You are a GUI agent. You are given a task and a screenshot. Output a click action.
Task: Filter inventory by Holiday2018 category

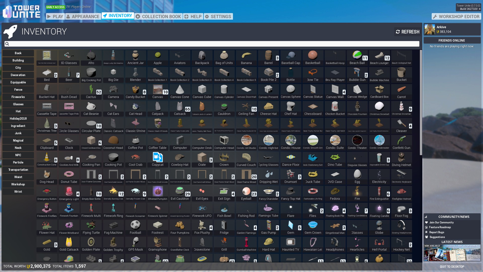(18, 119)
